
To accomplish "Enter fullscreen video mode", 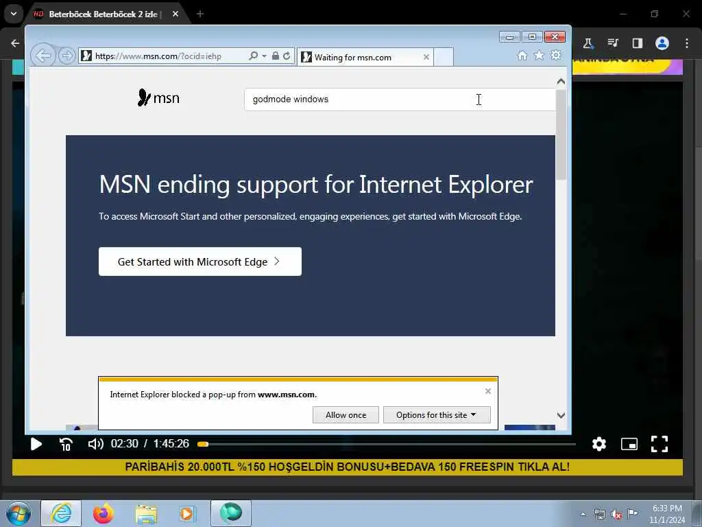I will click(659, 444).
